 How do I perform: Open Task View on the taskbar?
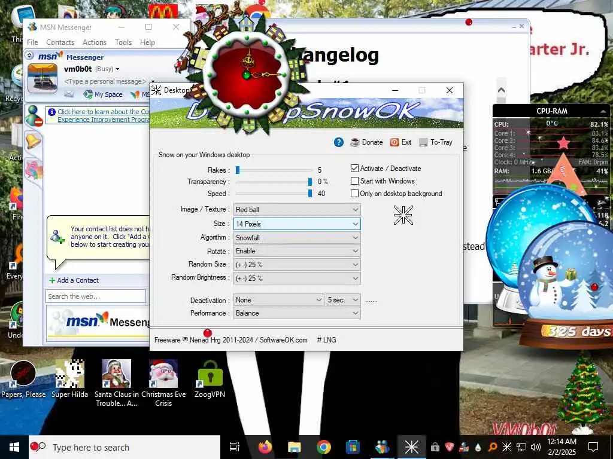pyautogui.click(x=235, y=447)
